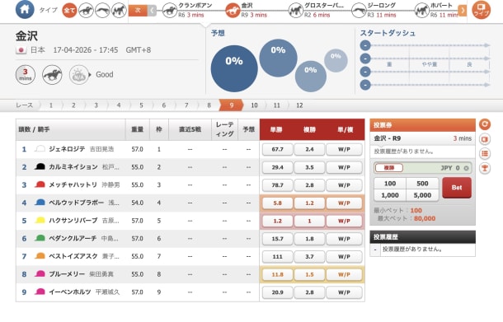The width and height of the screenshot is (503, 322).
Task: Select win odds 67.7 for ジェネロジテ
Action: pyautogui.click(x=278, y=149)
